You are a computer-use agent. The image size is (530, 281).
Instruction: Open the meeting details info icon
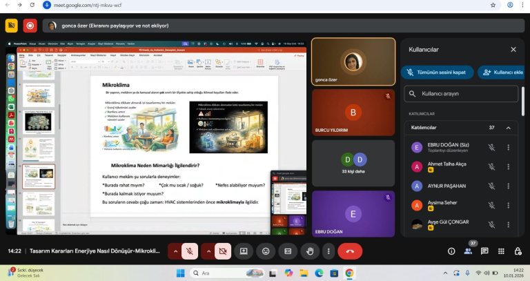click(452, 251)
